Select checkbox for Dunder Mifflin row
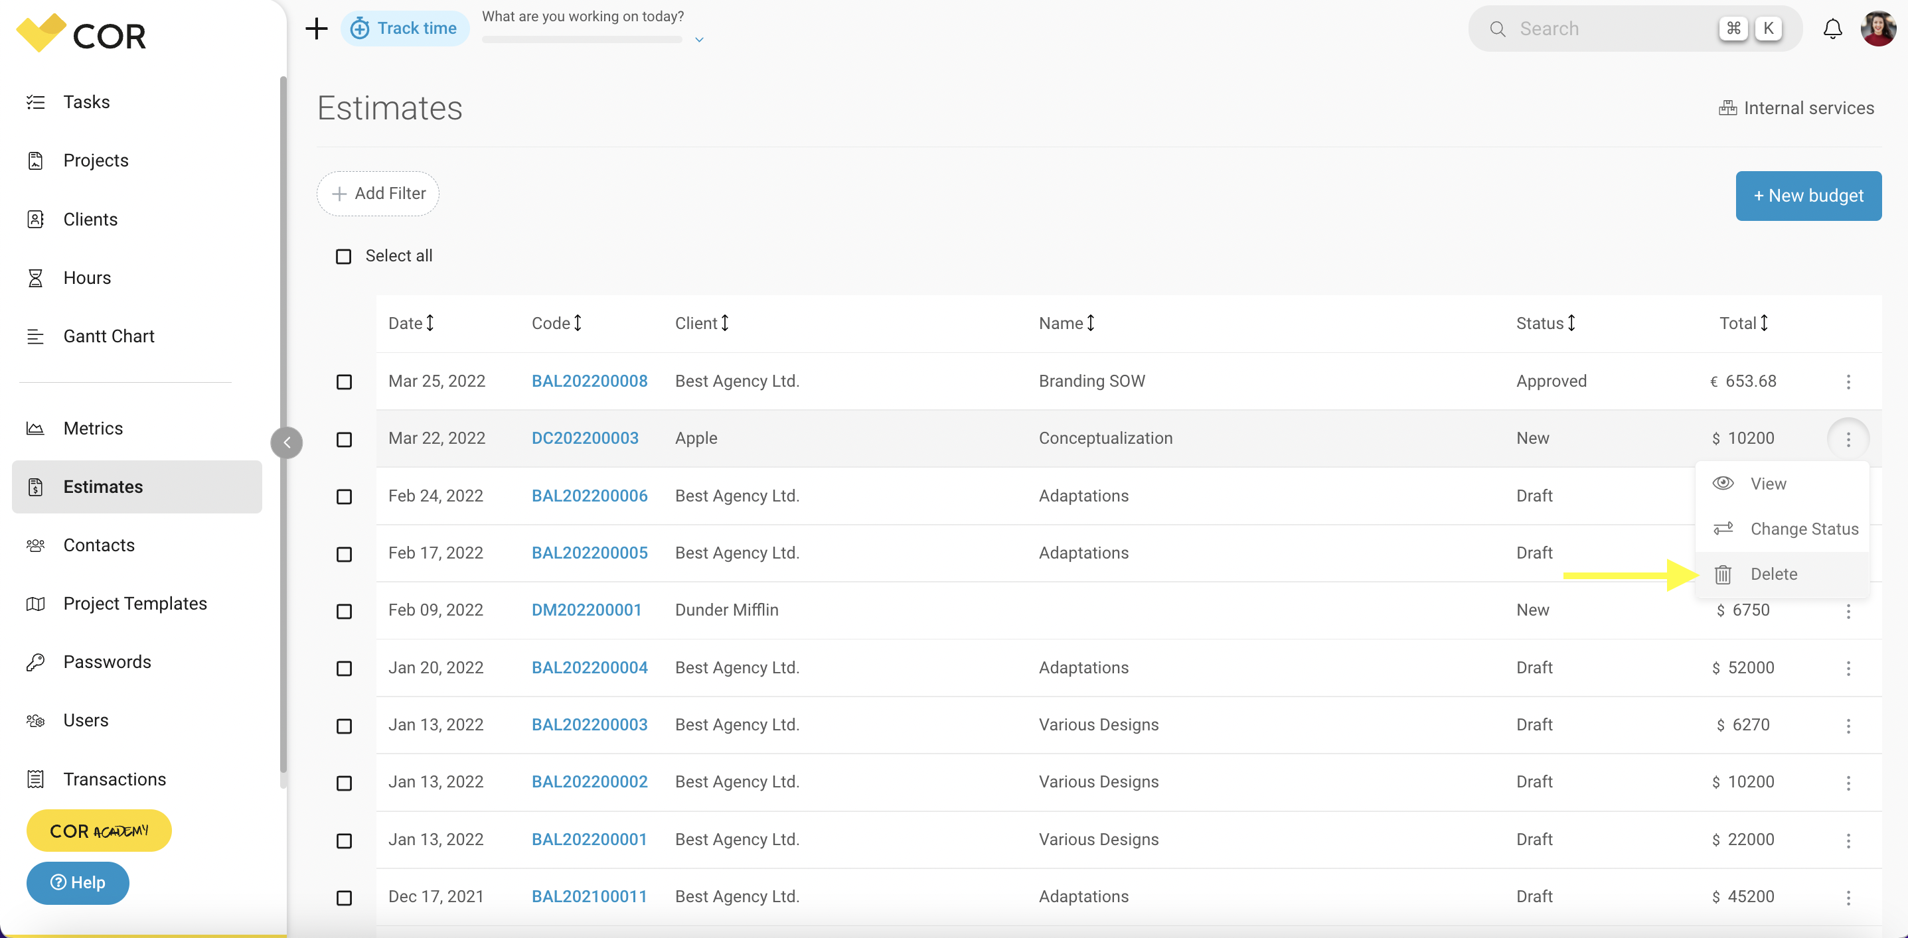 point(344,612)
